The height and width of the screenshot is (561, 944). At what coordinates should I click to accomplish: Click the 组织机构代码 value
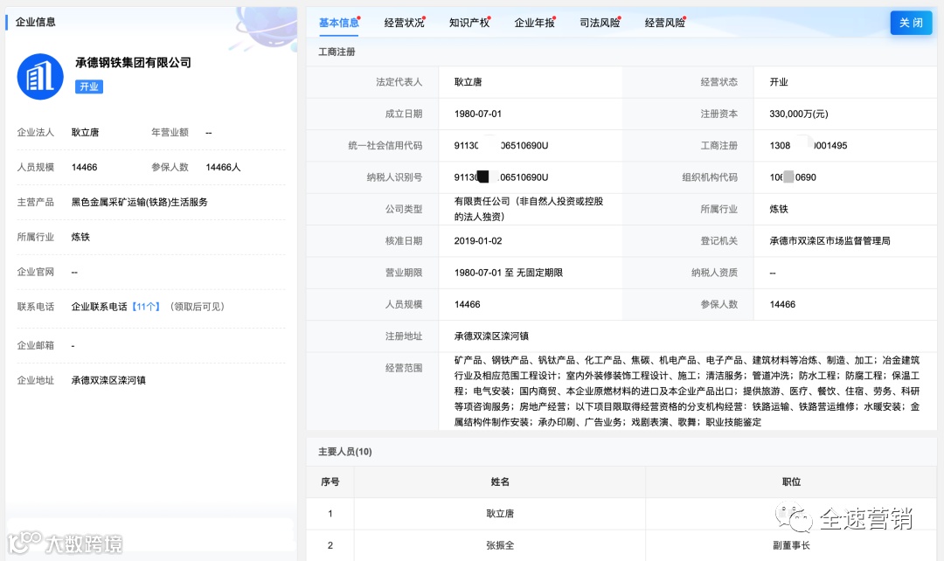[x=792, y=177]
